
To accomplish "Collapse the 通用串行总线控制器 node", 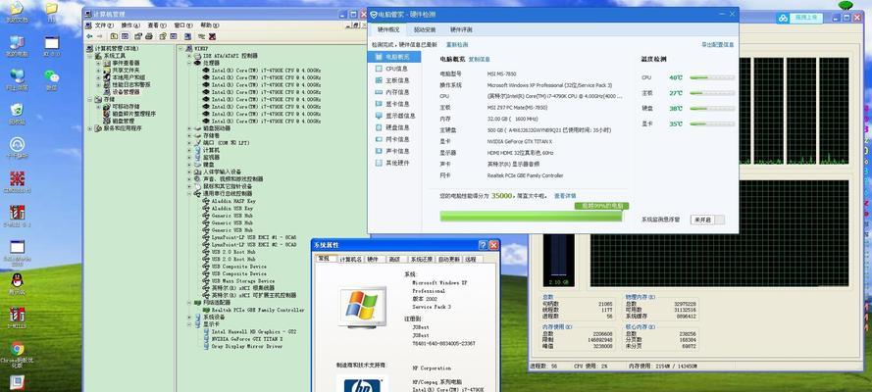I will click(x=189, y=194).
